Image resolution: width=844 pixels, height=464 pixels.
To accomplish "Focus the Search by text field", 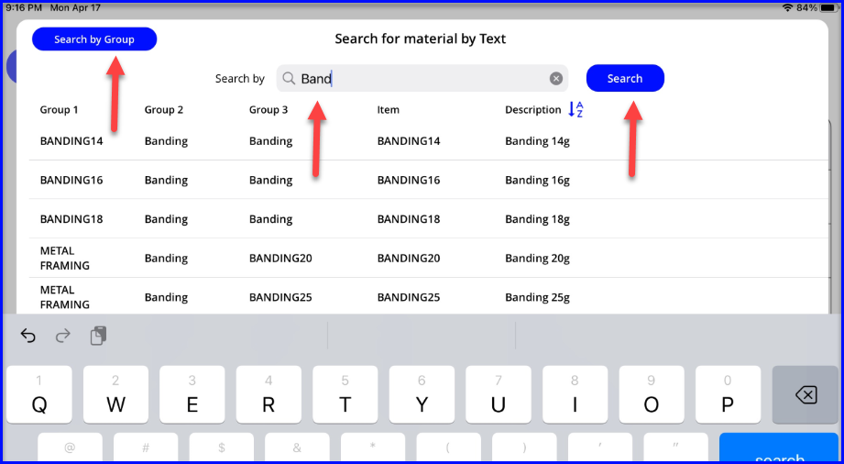I will tap(422, 79).
